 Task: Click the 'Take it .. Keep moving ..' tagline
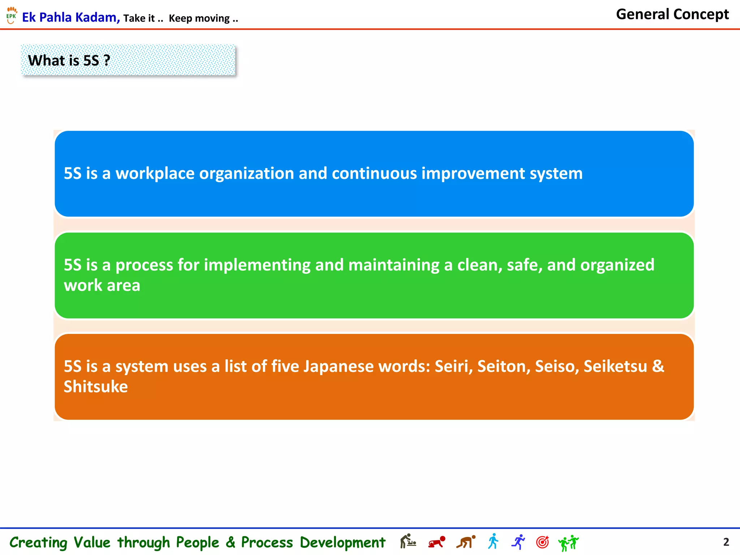click(181, 18)
